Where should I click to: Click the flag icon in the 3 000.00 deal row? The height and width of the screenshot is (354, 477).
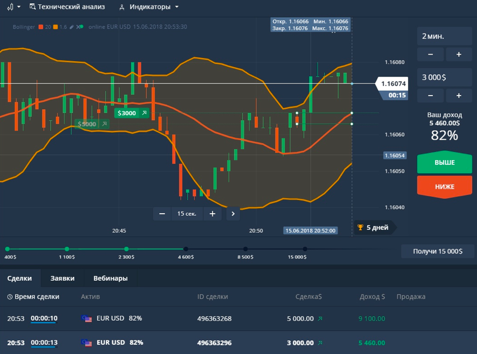point(87,343)
